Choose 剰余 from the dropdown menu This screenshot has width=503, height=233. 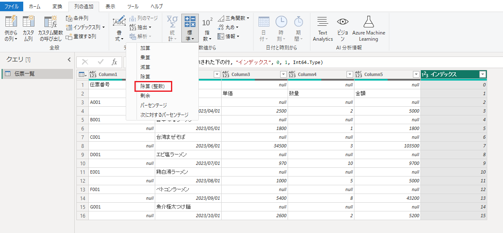click(x=145, y=96)
